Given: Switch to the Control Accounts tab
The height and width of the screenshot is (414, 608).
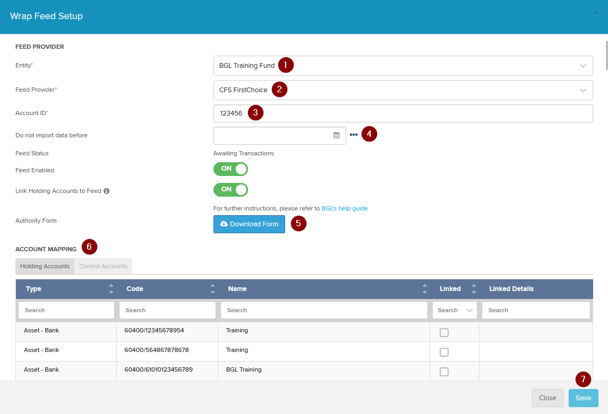Looking at the screenshot, I should point(103,266).
